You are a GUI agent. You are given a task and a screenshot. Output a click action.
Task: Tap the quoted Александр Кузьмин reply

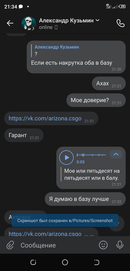pyautogui.click(x=55, y=50)
